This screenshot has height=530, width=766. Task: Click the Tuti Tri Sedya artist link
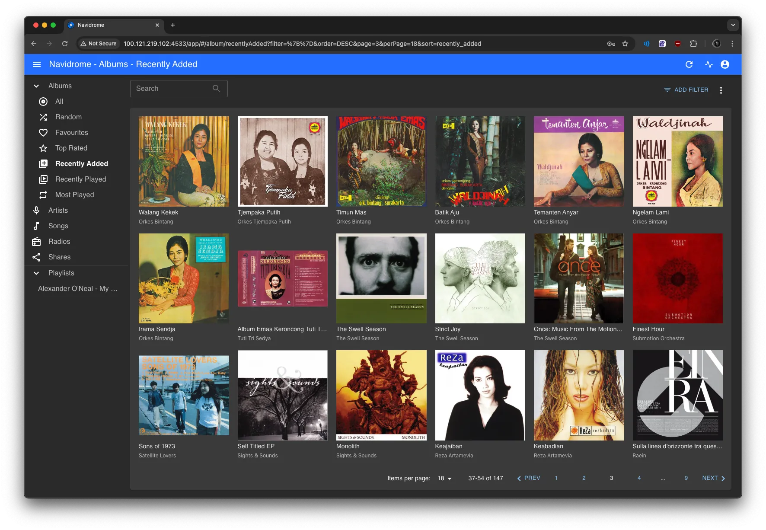point(254,338)
